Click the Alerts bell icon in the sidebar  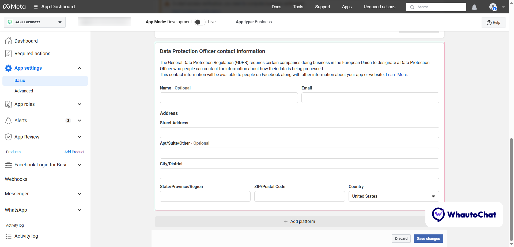(8, 121)
